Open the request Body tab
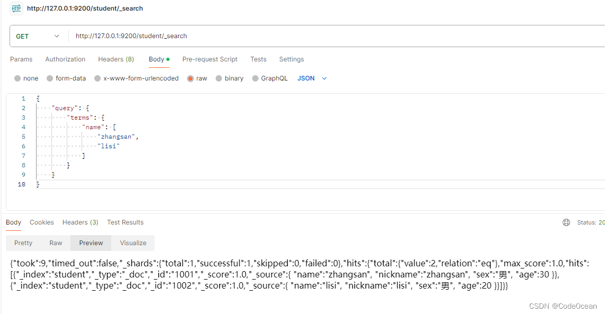The width and height of the screenshot is (605, 314). [159, 59]
